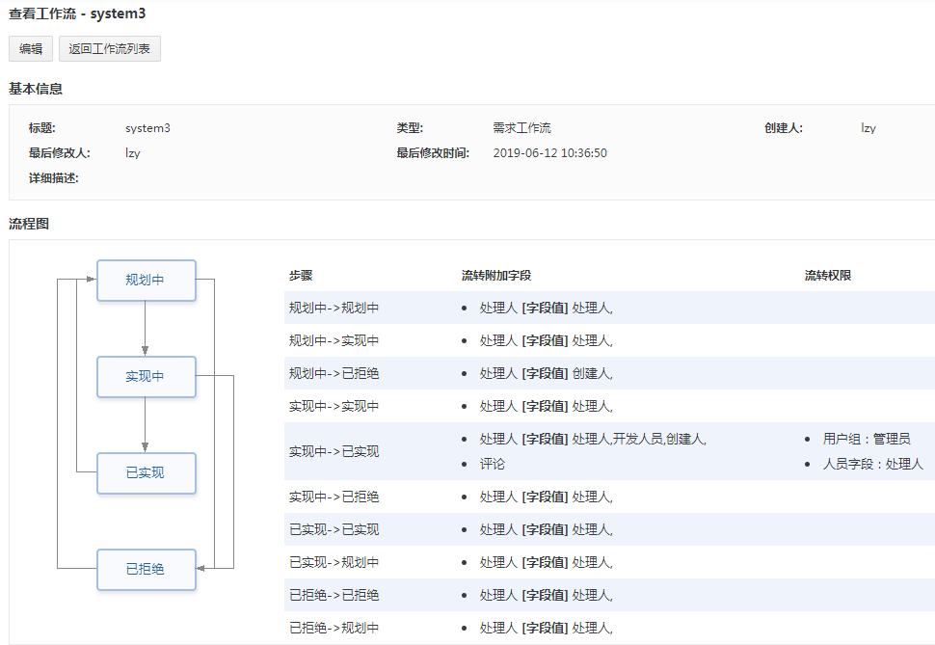This screenshot has width=935, height=645.
Task: Select the 实现中 flowchart node
Action: [x=147, y=377]
